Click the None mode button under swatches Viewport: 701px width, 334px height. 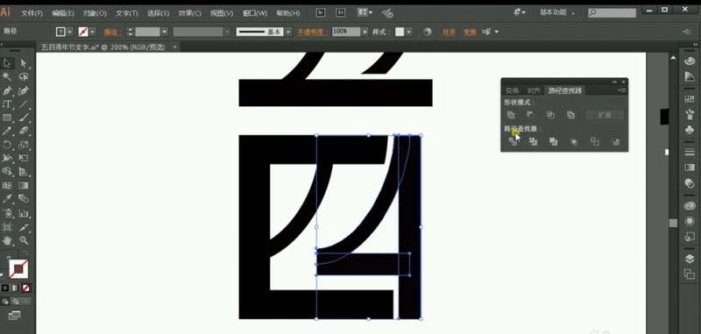pyautogui.click(x=26, y=288)
